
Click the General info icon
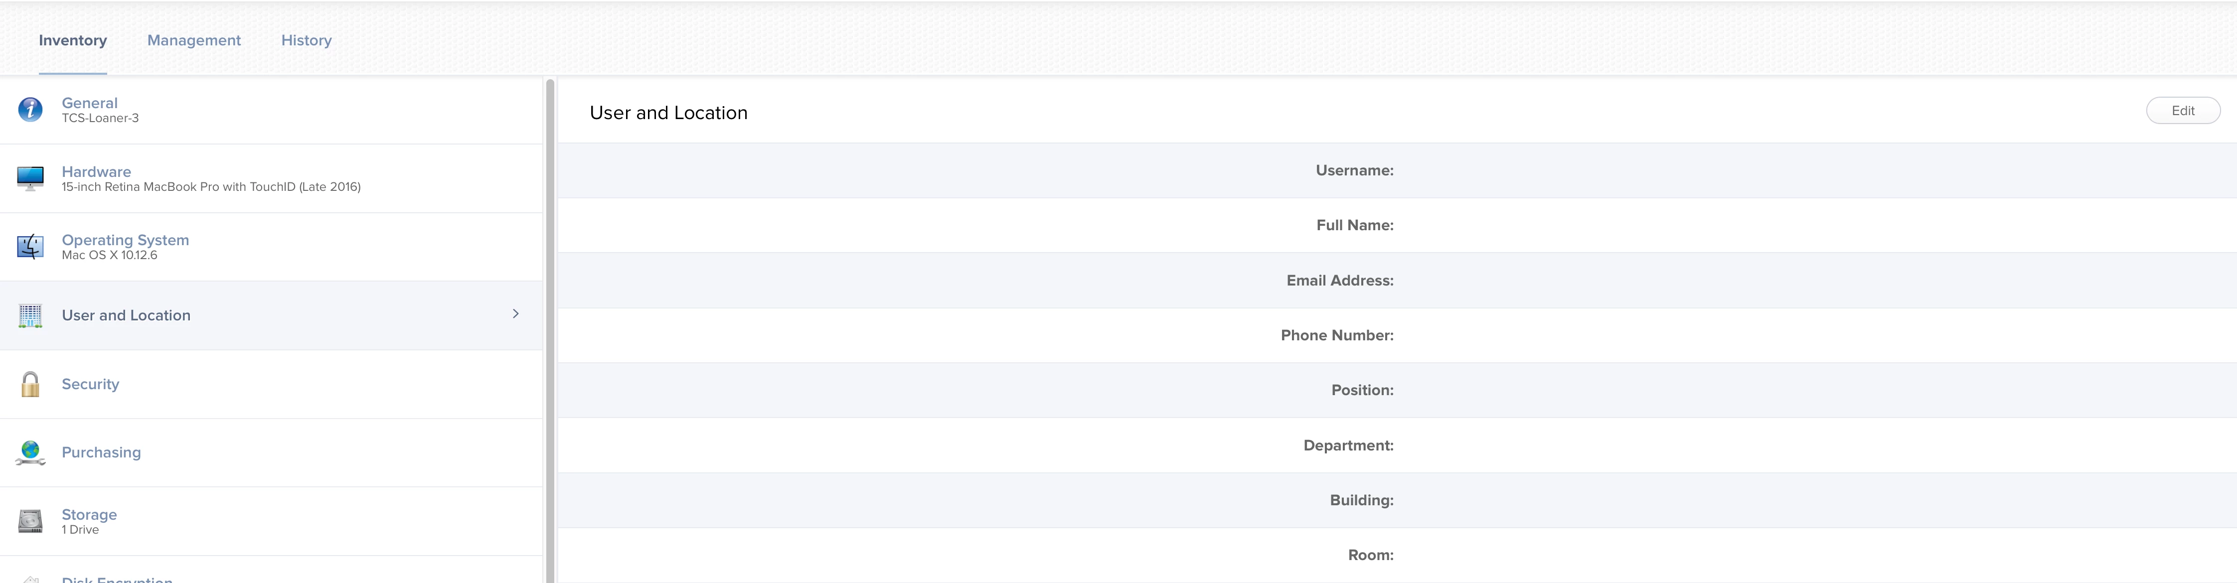(30, 109)
